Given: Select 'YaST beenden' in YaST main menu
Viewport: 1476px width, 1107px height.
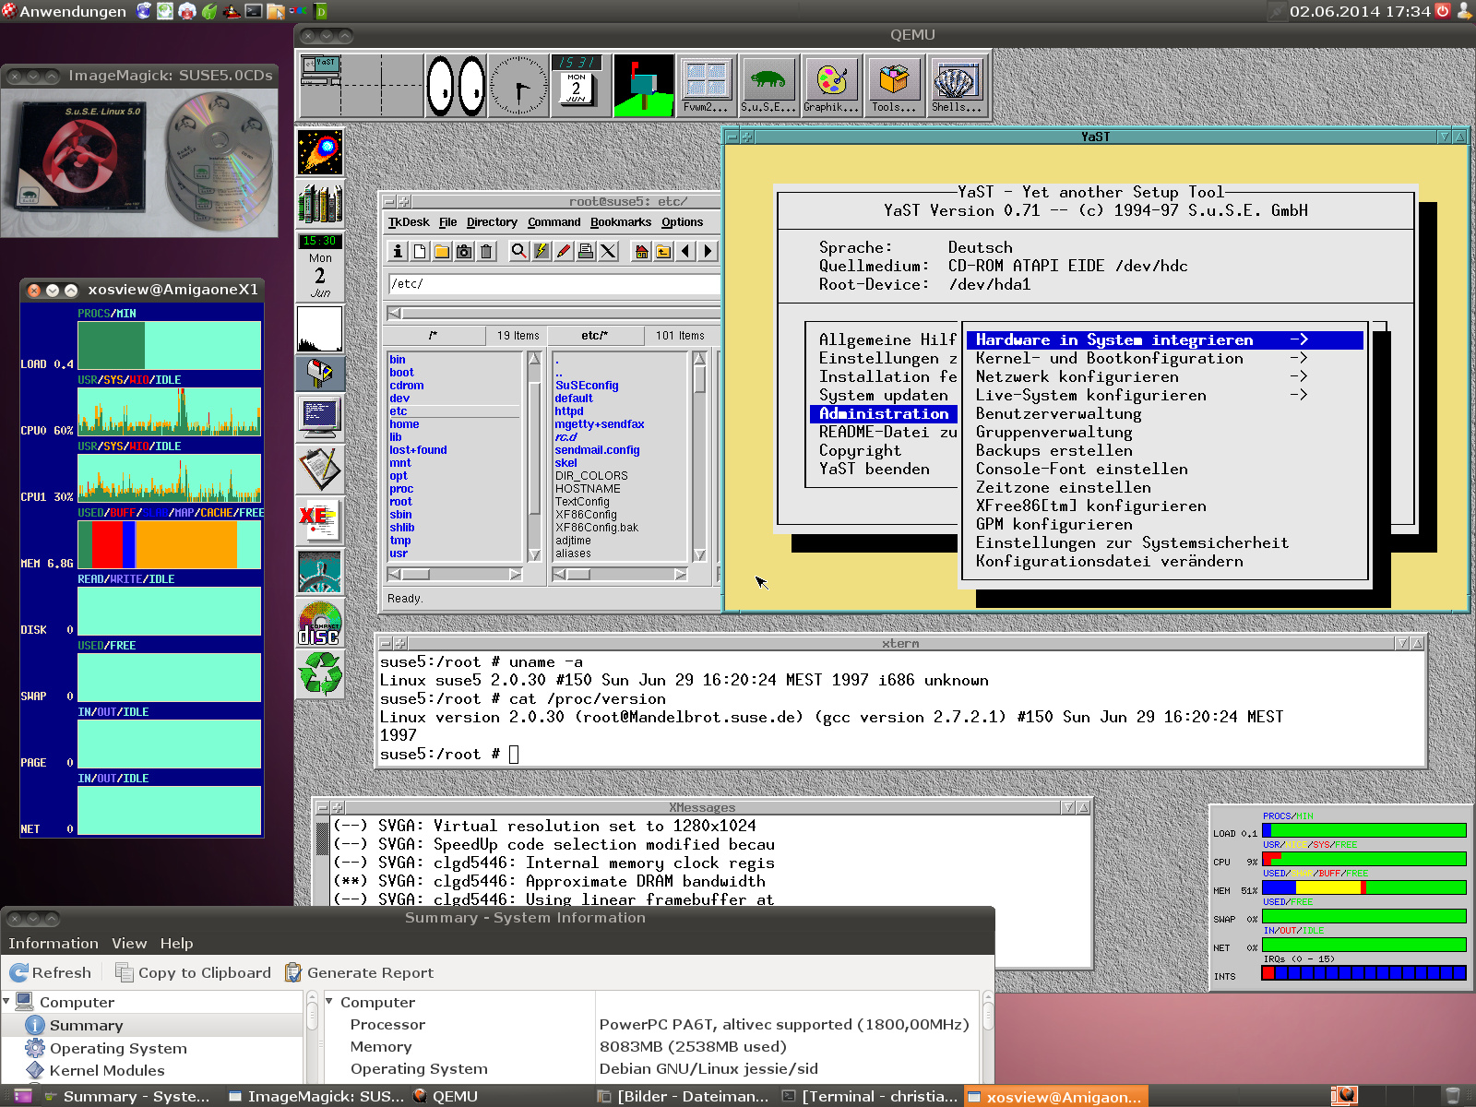Looking at the screenshot, I should (x=875, y=469).
